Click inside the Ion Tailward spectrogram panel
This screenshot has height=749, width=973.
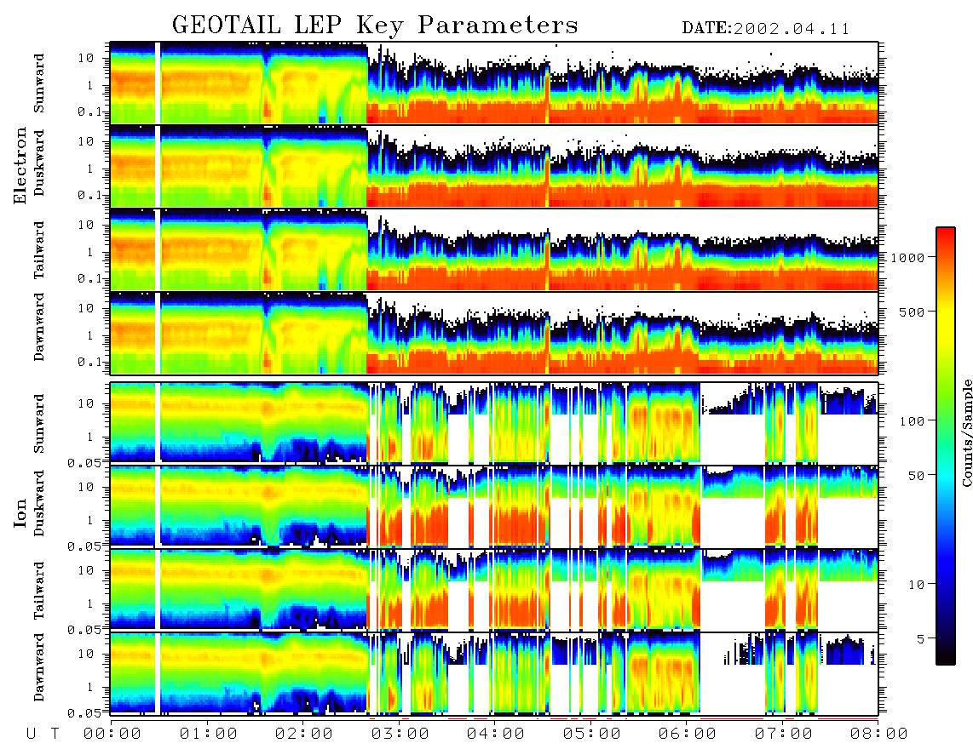pyautogui.click(x=494, y=589)
